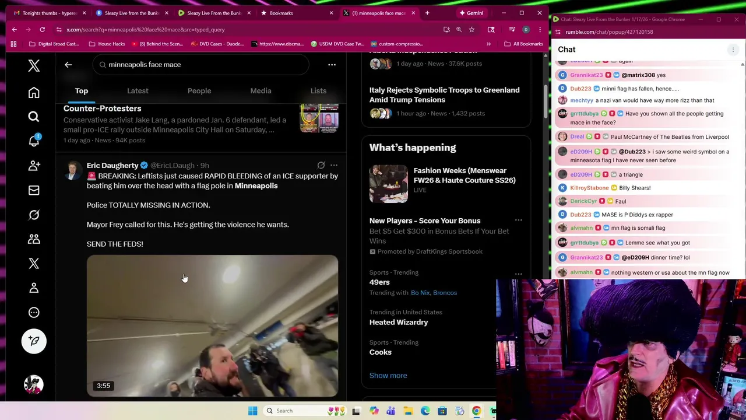Open Cooks trending topic

380,352
